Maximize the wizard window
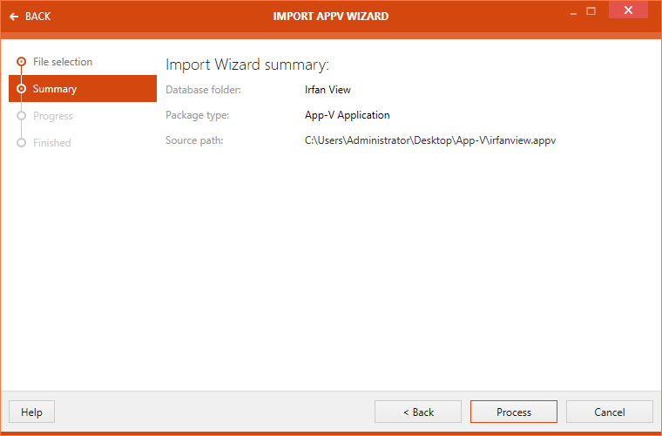This screenshot has width=662, height=436. [x=591, y=11]
